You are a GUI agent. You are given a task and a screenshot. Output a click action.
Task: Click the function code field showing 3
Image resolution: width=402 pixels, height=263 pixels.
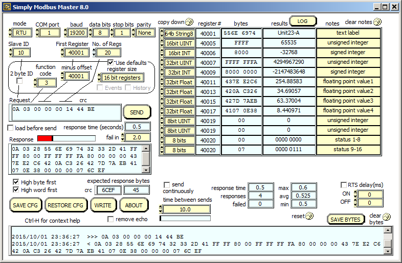point(47,83)
